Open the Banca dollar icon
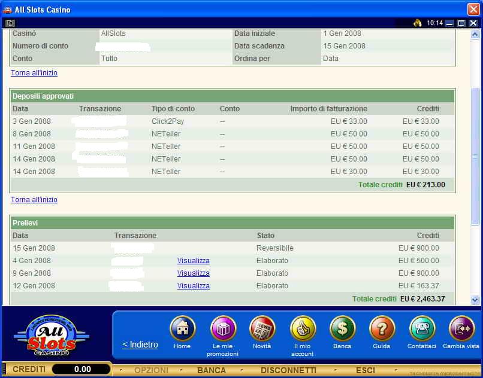This screenshot has height=378, width=483. 342,328
